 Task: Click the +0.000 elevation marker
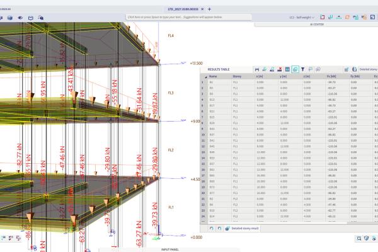coord(196,238)
